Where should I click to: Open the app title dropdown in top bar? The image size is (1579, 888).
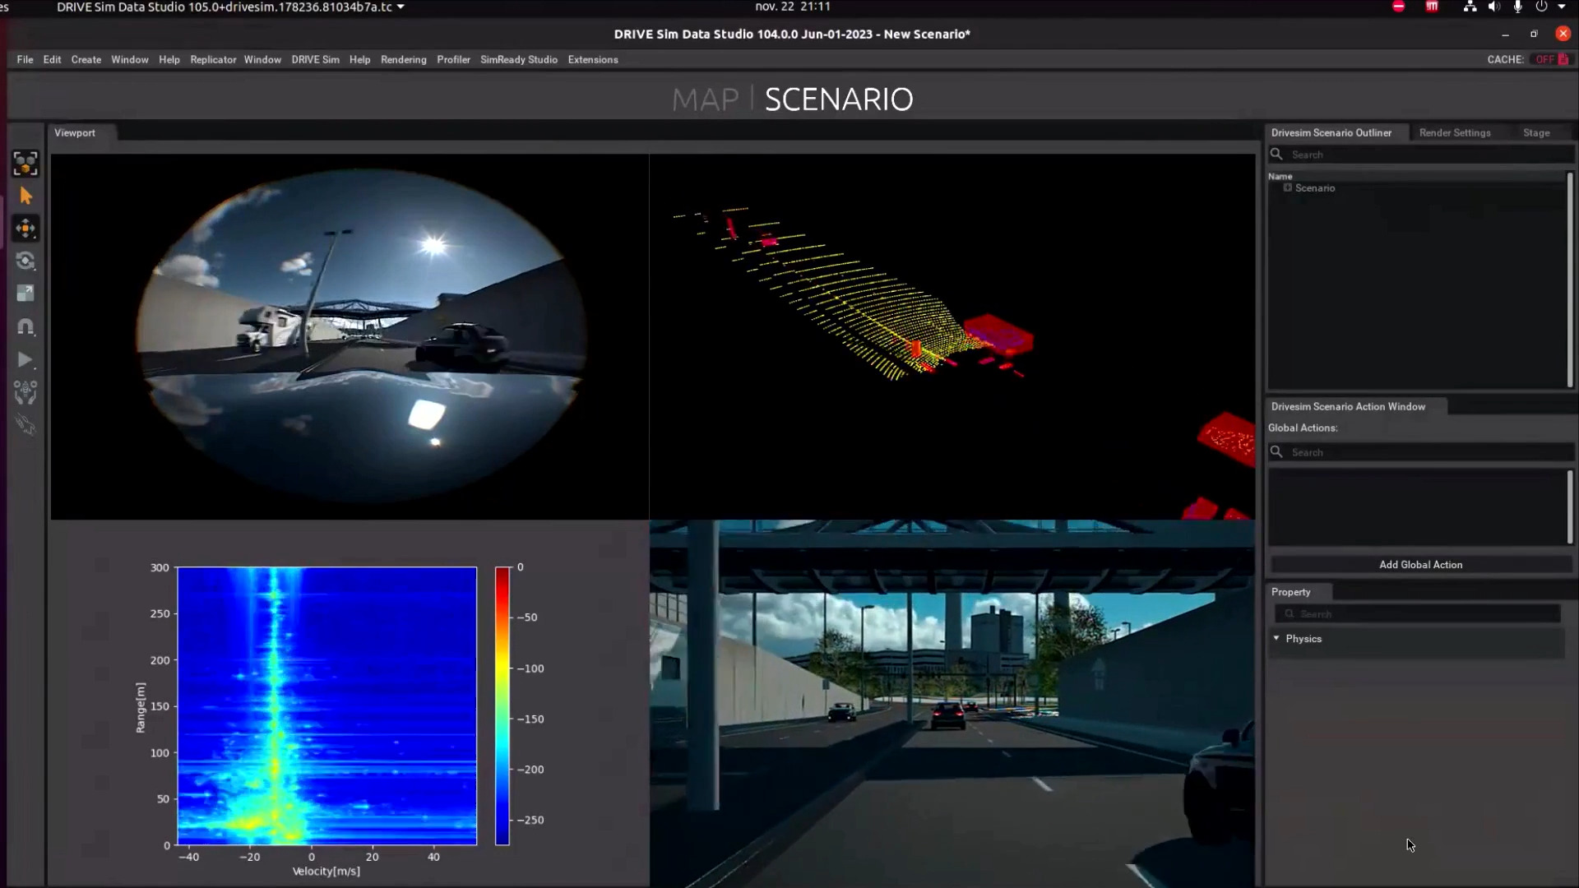[230, 7]
